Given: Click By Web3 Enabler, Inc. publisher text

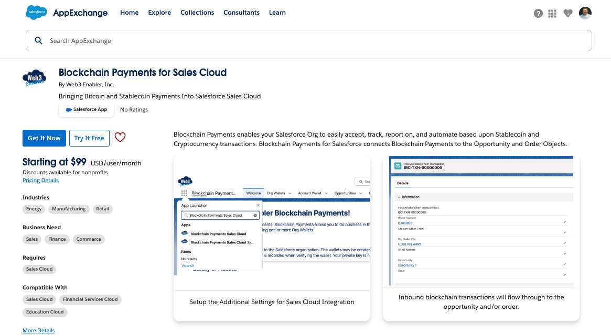Looking at the screenshot, I should (x=86, y=84).
